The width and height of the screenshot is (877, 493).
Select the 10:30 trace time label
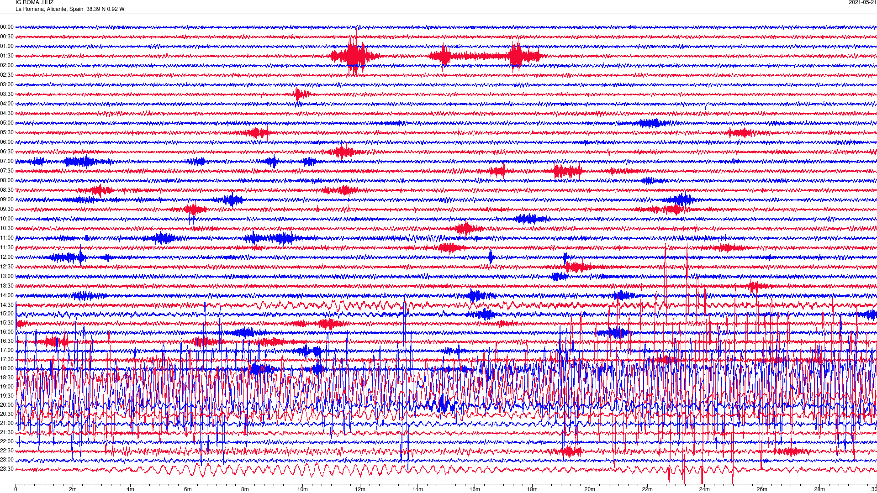click(x=7, y=228)
